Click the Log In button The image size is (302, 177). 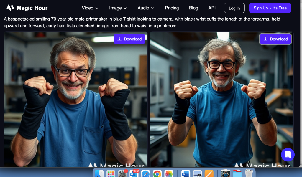pyautogui.click(x=234, y=8)
